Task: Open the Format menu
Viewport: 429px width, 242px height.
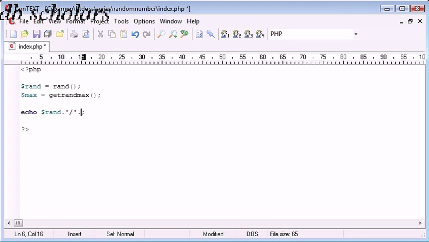Action: pyautogui.click(x=76, y=21)
